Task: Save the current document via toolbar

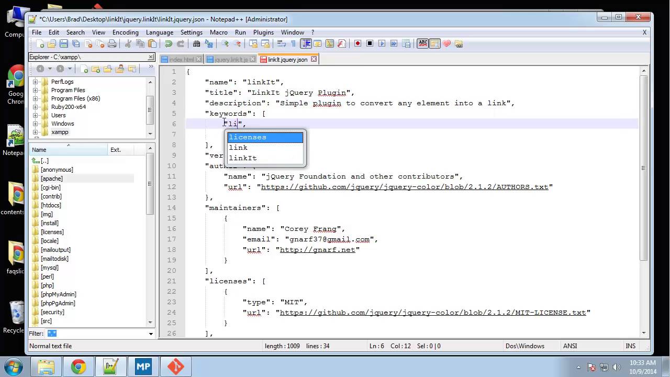Action: [64, 43]
